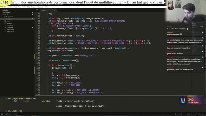Open the Edit menu
206x116 pixels.
(5, 7)
